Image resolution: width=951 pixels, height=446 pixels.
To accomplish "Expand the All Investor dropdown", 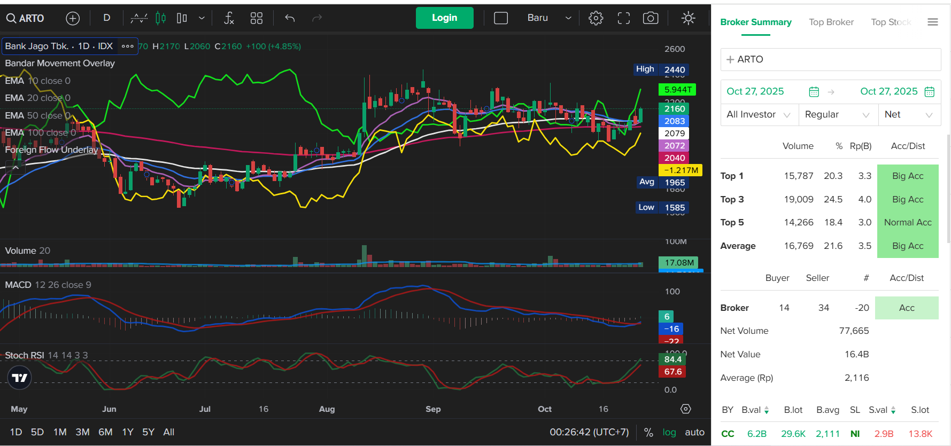I will 759,115.
